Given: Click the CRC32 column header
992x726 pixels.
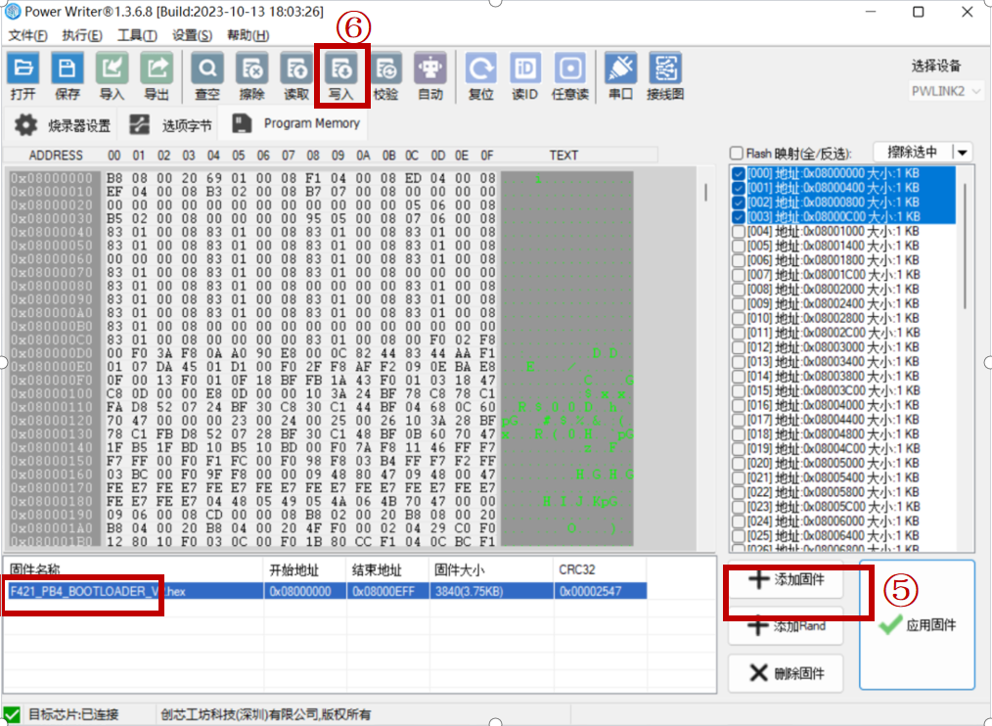Looking at the screenshot, I should click(x=600, y=569).
